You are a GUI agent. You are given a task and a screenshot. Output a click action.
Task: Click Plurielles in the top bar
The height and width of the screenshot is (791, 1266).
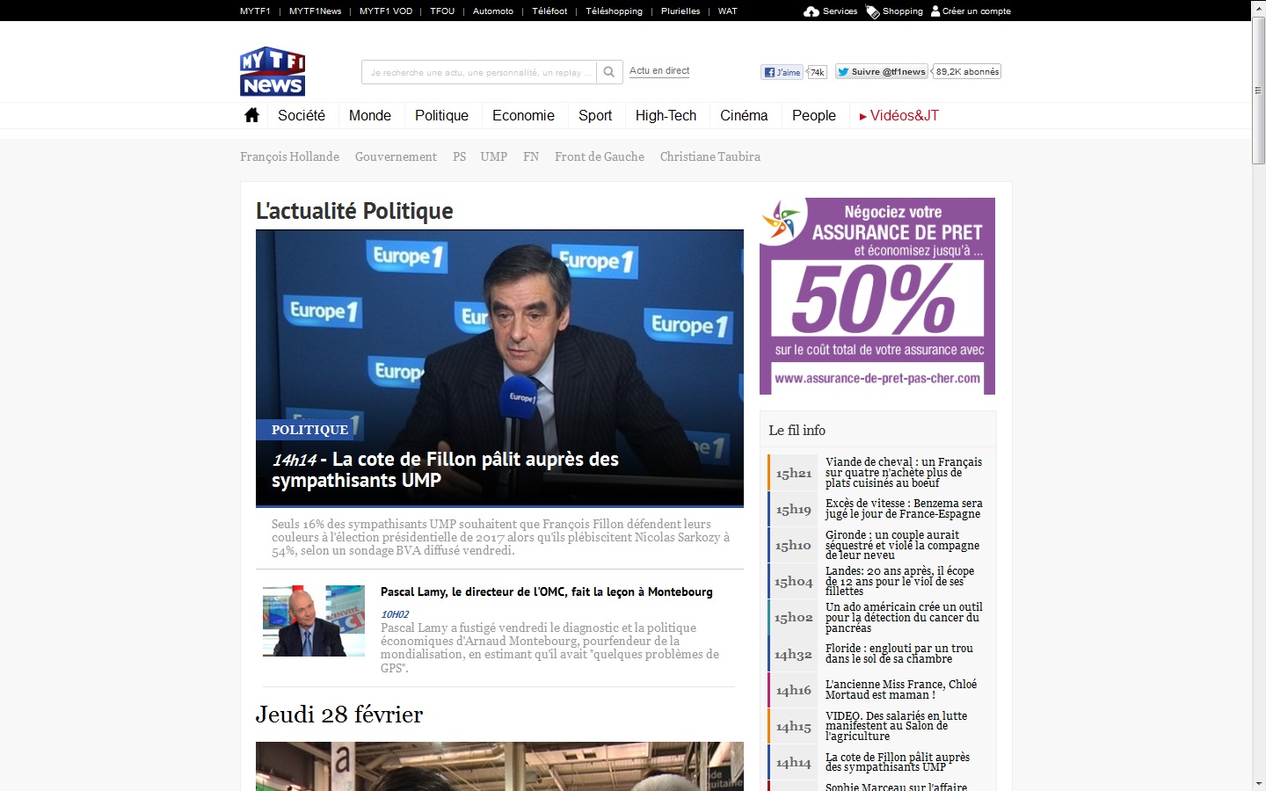(x=680, y=11)
